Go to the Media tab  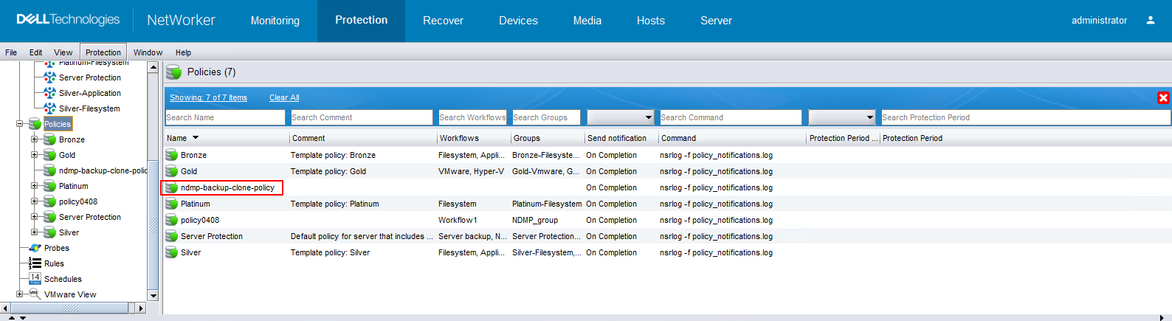[x=587, y=21]
